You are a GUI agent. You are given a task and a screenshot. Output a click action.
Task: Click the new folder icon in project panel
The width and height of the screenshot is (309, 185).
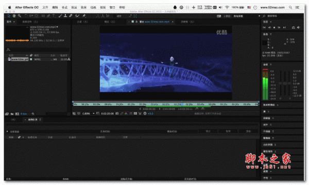pos(12,114)
